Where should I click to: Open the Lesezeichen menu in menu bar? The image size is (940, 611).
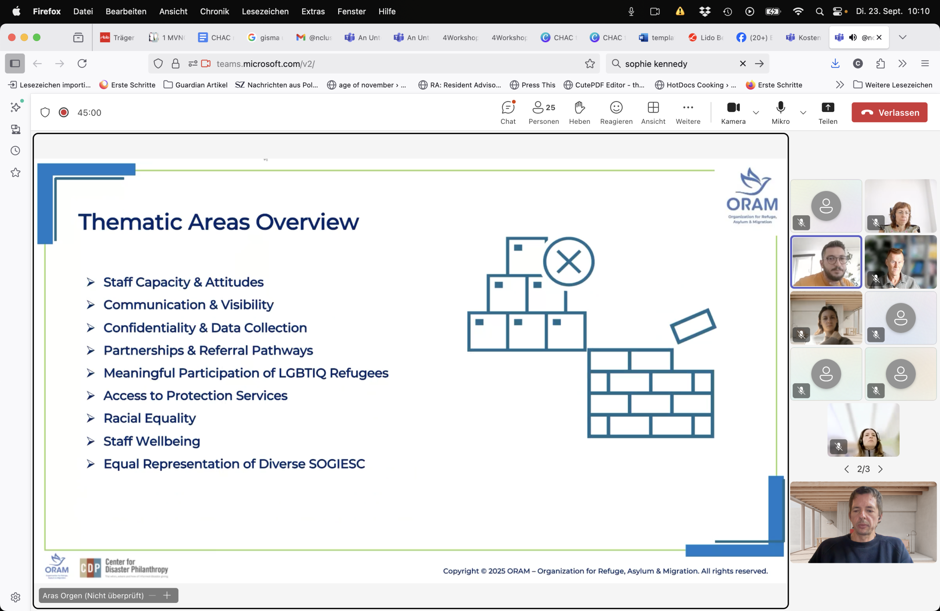click(x=265, y=11)
